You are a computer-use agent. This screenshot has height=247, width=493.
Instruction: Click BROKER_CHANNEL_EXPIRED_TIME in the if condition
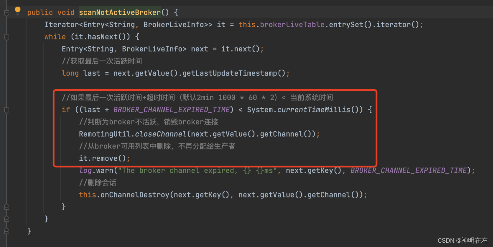tap(172, 110)
